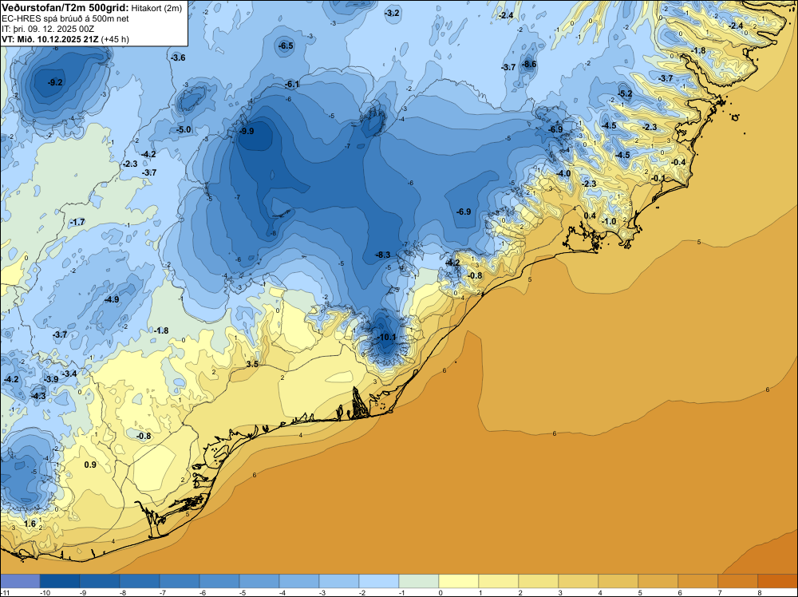Select the -4.0 temperature value

click(x=563, y=173)
